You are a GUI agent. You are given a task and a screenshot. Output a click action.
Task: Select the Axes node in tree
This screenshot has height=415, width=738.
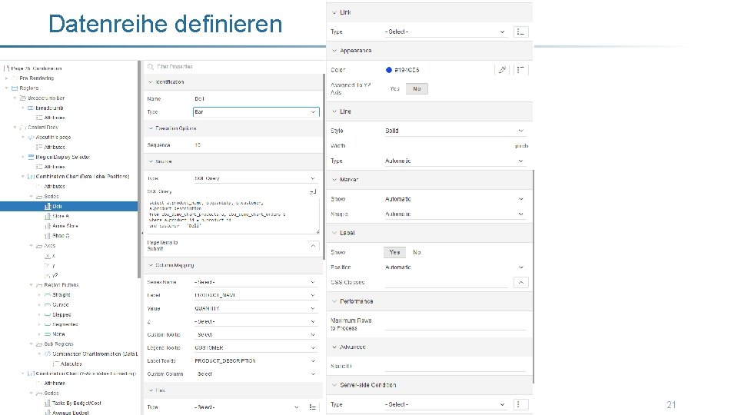pyautogui.click(x=50, y=246)
